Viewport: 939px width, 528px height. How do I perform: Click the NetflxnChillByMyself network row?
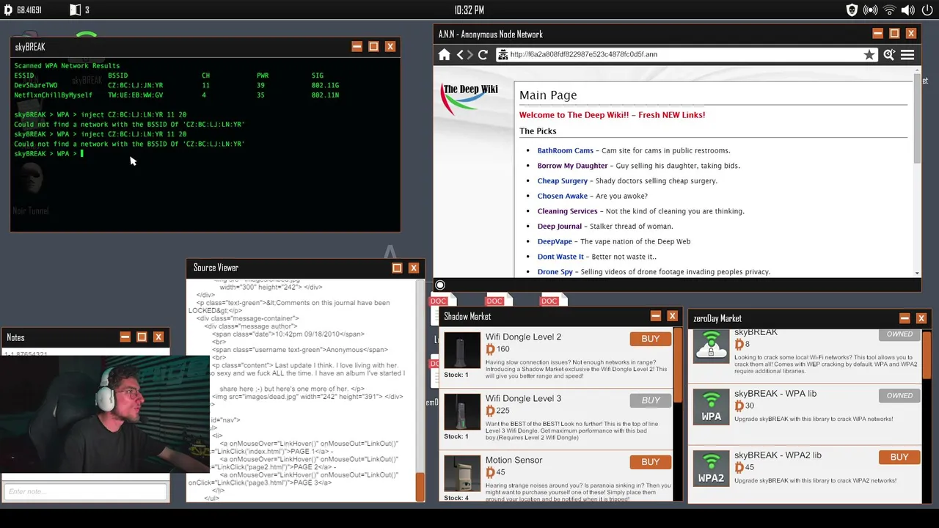[176, 95]
